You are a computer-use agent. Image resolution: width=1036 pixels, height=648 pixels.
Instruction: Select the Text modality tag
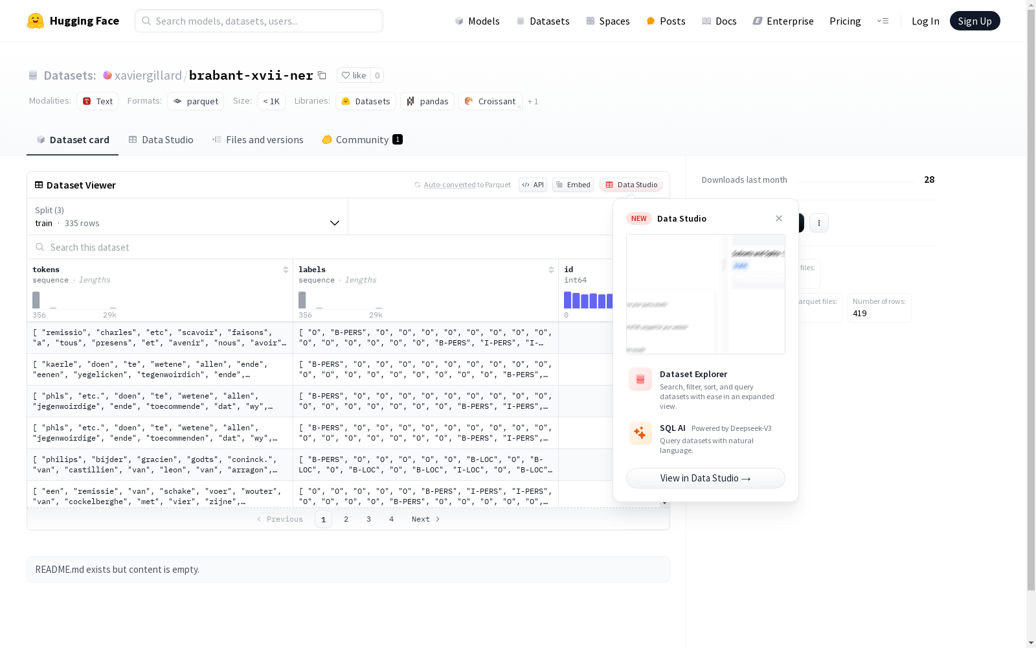[x=97, y=101]
